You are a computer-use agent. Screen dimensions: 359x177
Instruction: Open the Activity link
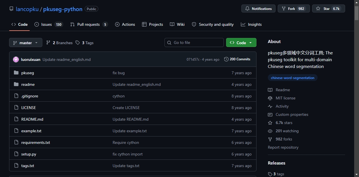click(278, 106)
